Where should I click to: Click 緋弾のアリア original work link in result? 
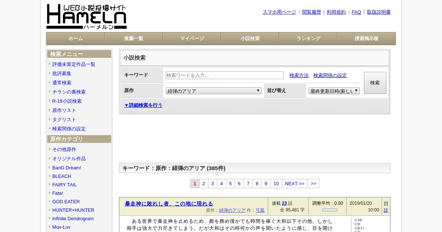tap(232, 210)
